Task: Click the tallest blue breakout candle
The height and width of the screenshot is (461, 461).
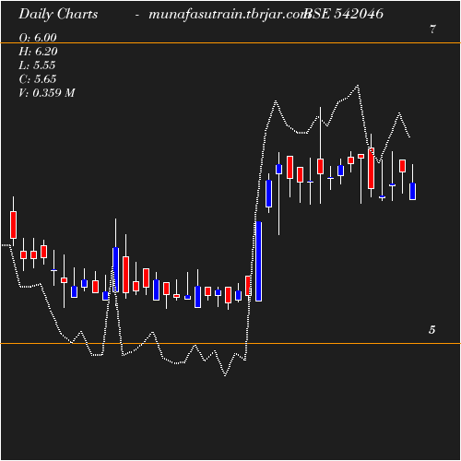Action: click(x=259, y=261)
